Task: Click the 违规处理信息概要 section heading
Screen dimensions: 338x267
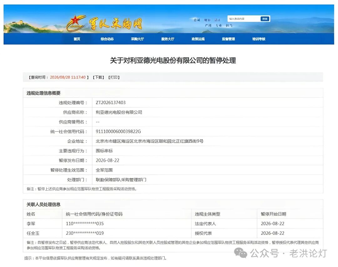Action: [44, 93]
